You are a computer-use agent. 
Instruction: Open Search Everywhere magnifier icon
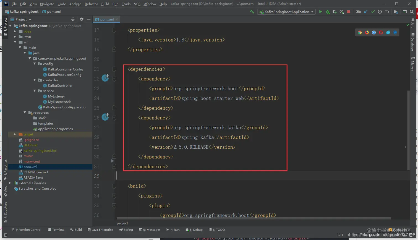(x=412, y=12)
